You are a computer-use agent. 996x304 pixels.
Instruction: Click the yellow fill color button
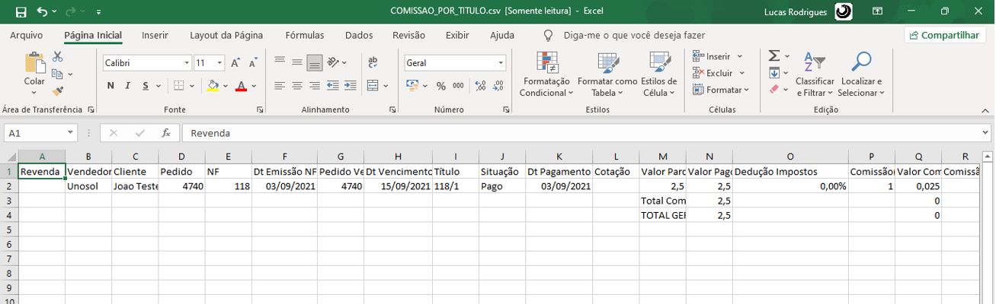coord(213,86)
